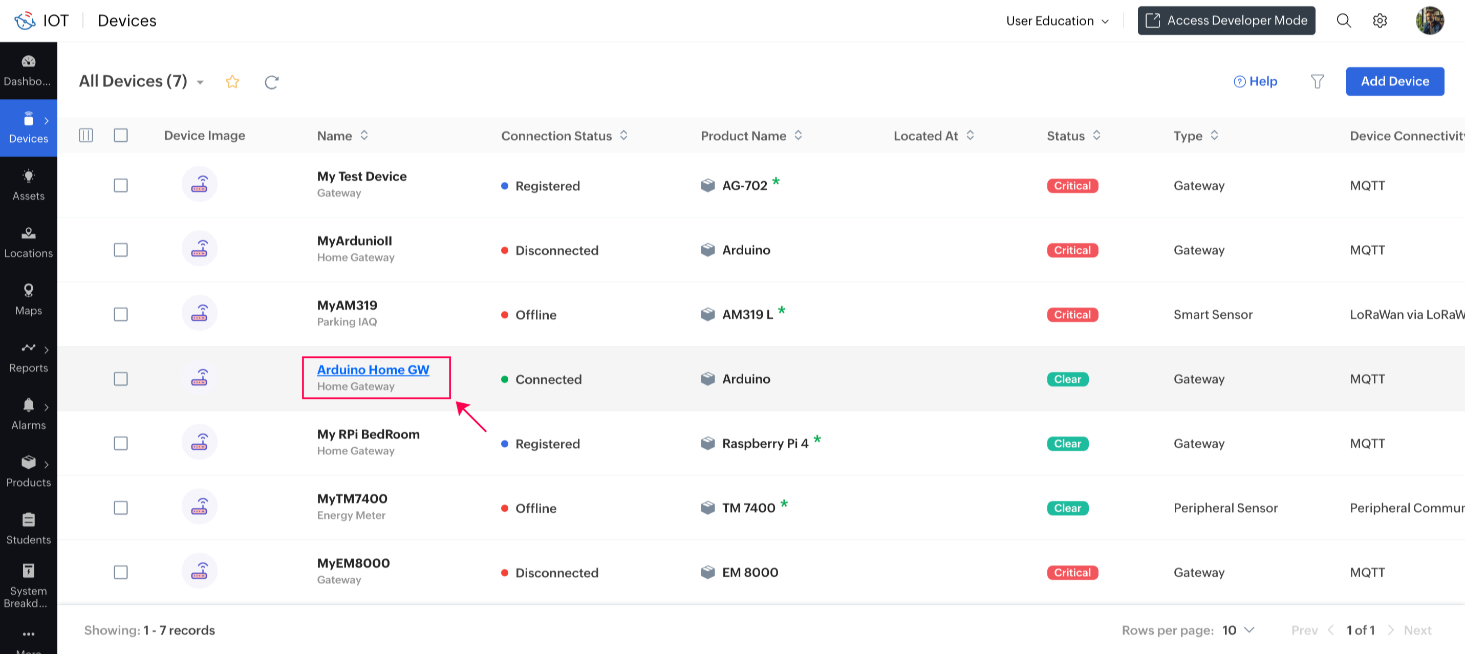Open the filter funnel icon

tap(1317, 81)
